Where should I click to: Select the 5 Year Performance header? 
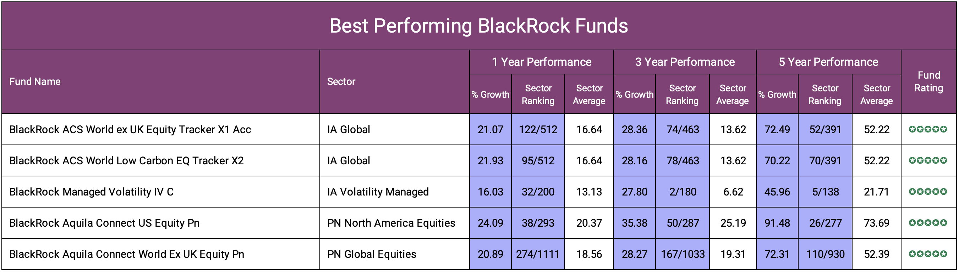click(x=828, y=62)
